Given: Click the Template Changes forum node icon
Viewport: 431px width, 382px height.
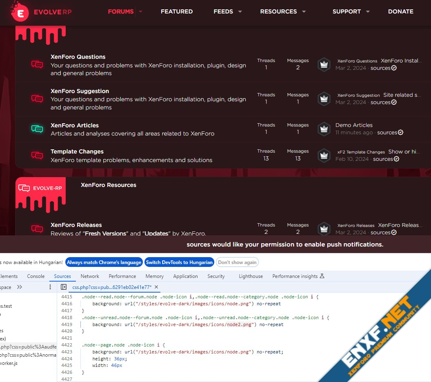Looking at the screenshot, I should coord(37,155).
